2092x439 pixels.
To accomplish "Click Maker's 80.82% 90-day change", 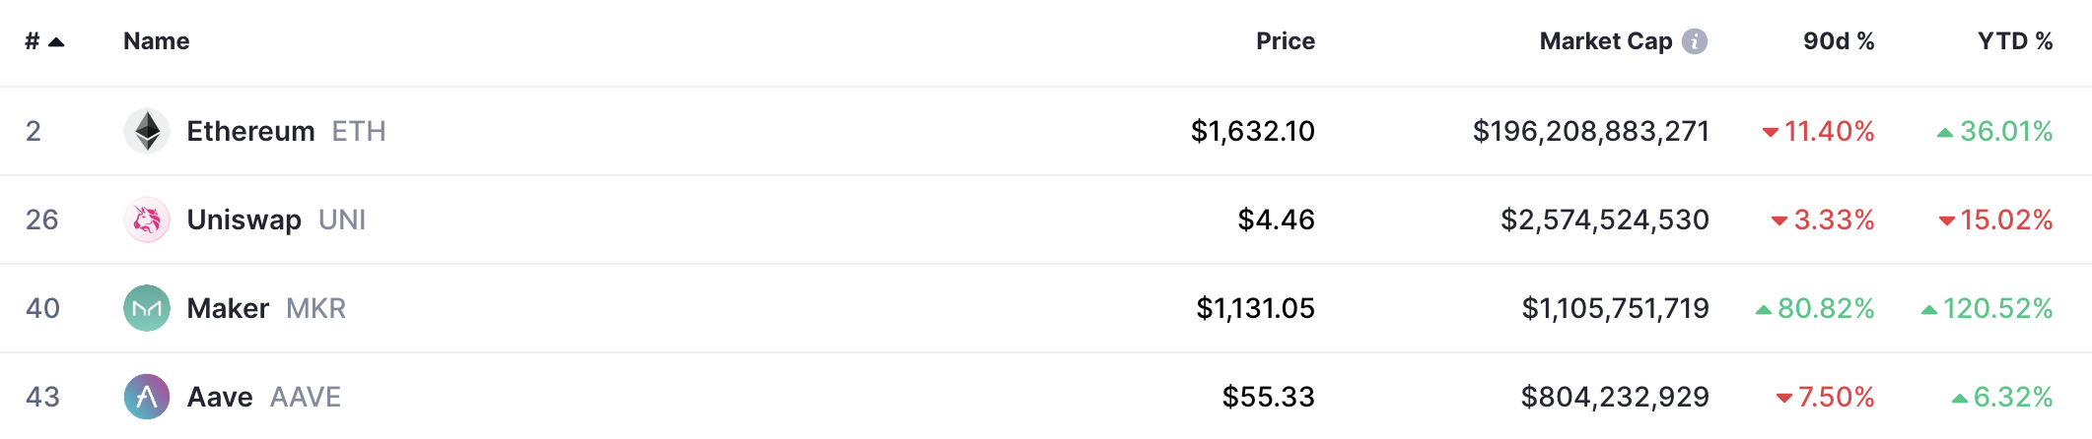I will point(1825,308).
